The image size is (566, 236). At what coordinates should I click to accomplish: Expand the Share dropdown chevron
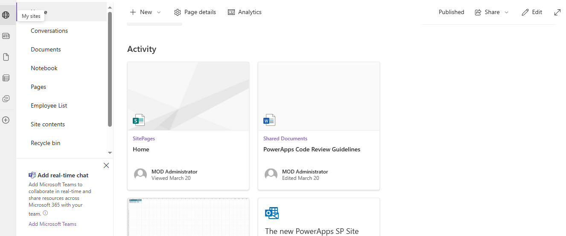pos(507,12)
